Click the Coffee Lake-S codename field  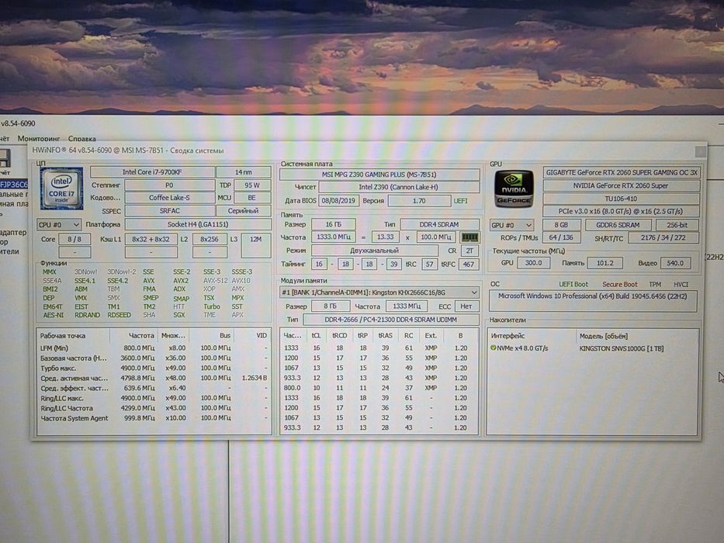169,198
